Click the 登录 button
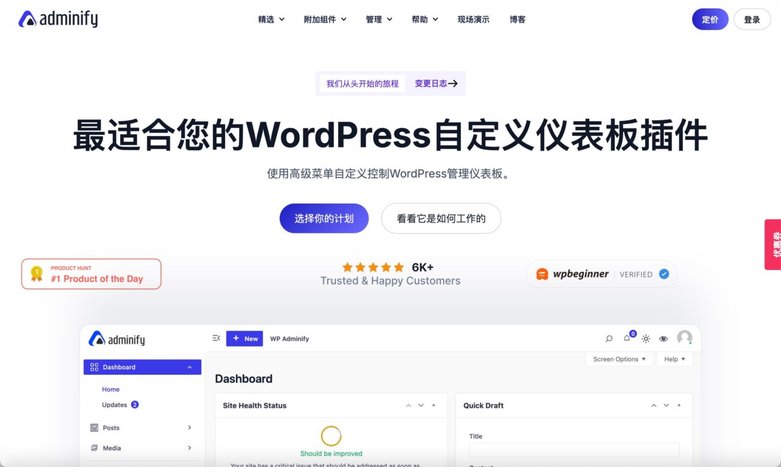This screenshot has height=467, width=781. click(x=752, y=20)
